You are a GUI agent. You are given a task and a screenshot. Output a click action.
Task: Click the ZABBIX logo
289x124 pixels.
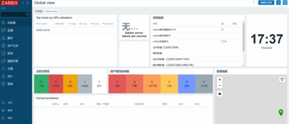(9, 3)
